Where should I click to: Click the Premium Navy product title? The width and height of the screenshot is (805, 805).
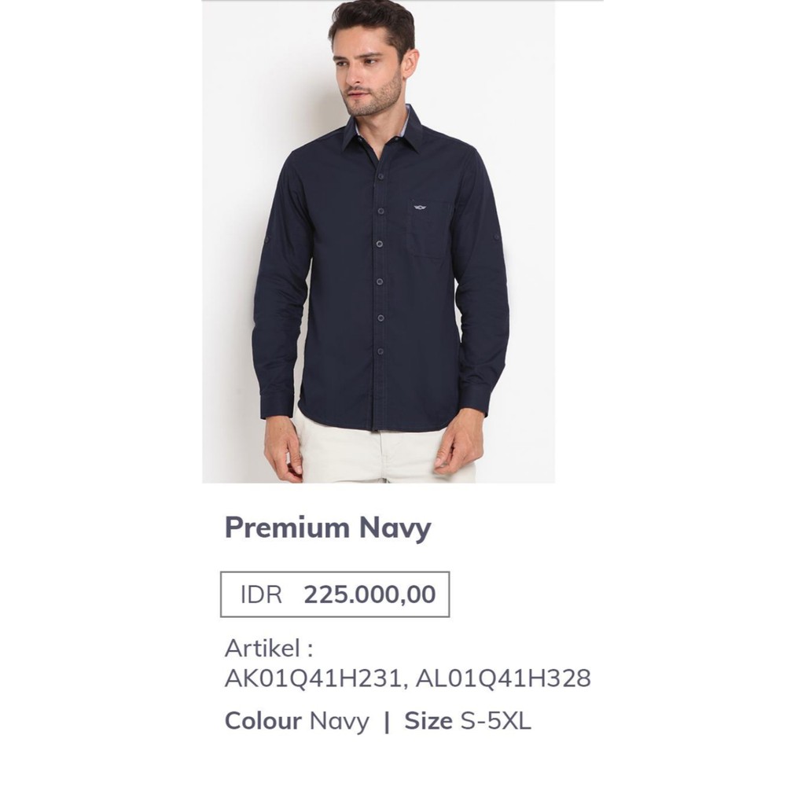click(x=328, y=527)
